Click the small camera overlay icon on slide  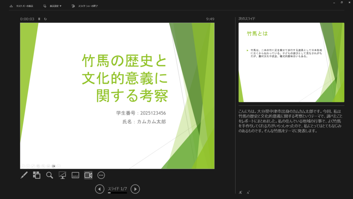(x=53, y=166)
